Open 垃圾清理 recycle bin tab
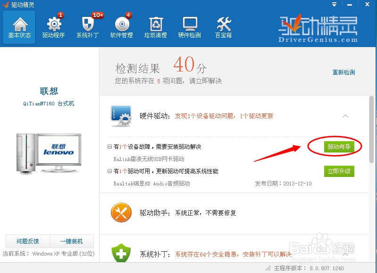 (x=156, y=27)
